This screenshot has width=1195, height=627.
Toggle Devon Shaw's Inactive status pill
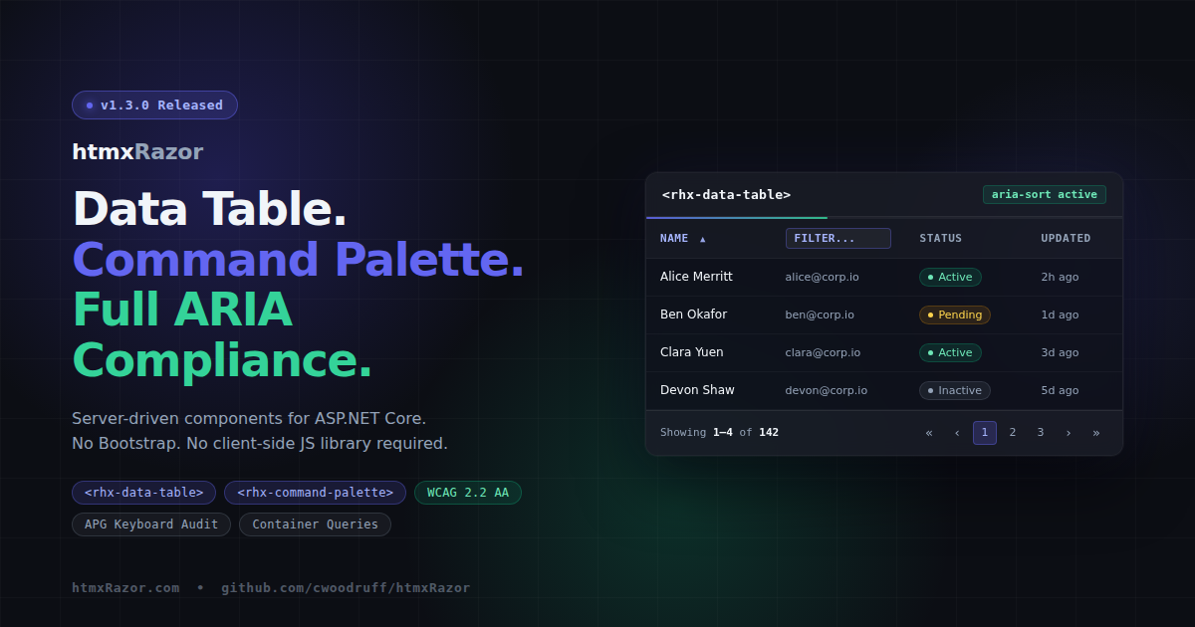coord(954,390)
